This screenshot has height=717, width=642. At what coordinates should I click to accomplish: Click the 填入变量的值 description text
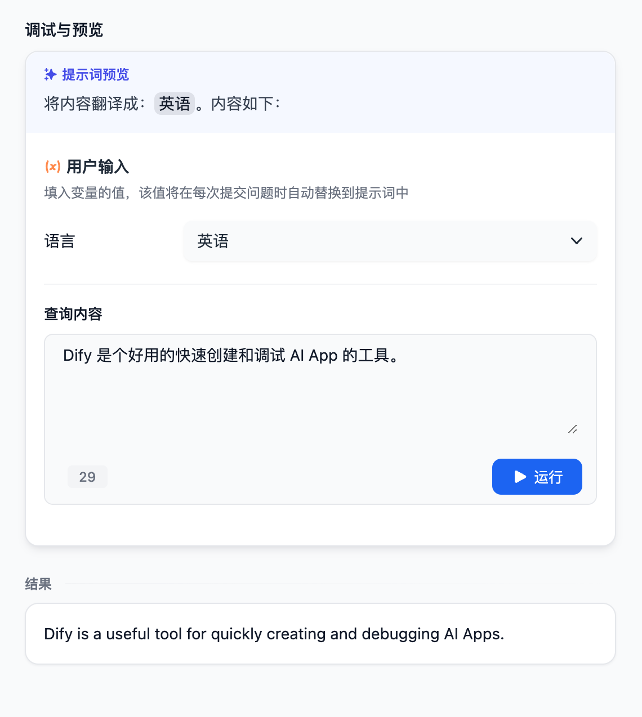coord(226,193)
